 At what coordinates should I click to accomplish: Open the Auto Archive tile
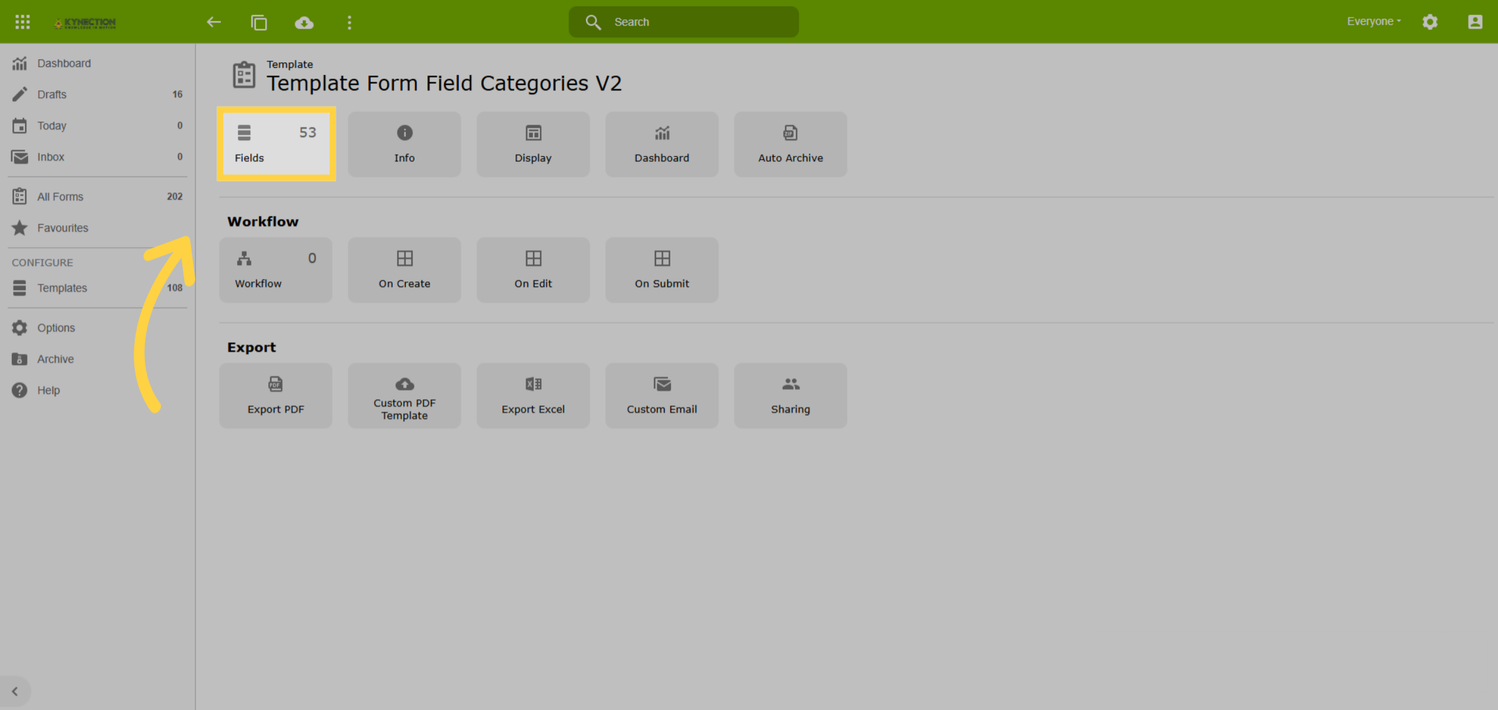790,144
